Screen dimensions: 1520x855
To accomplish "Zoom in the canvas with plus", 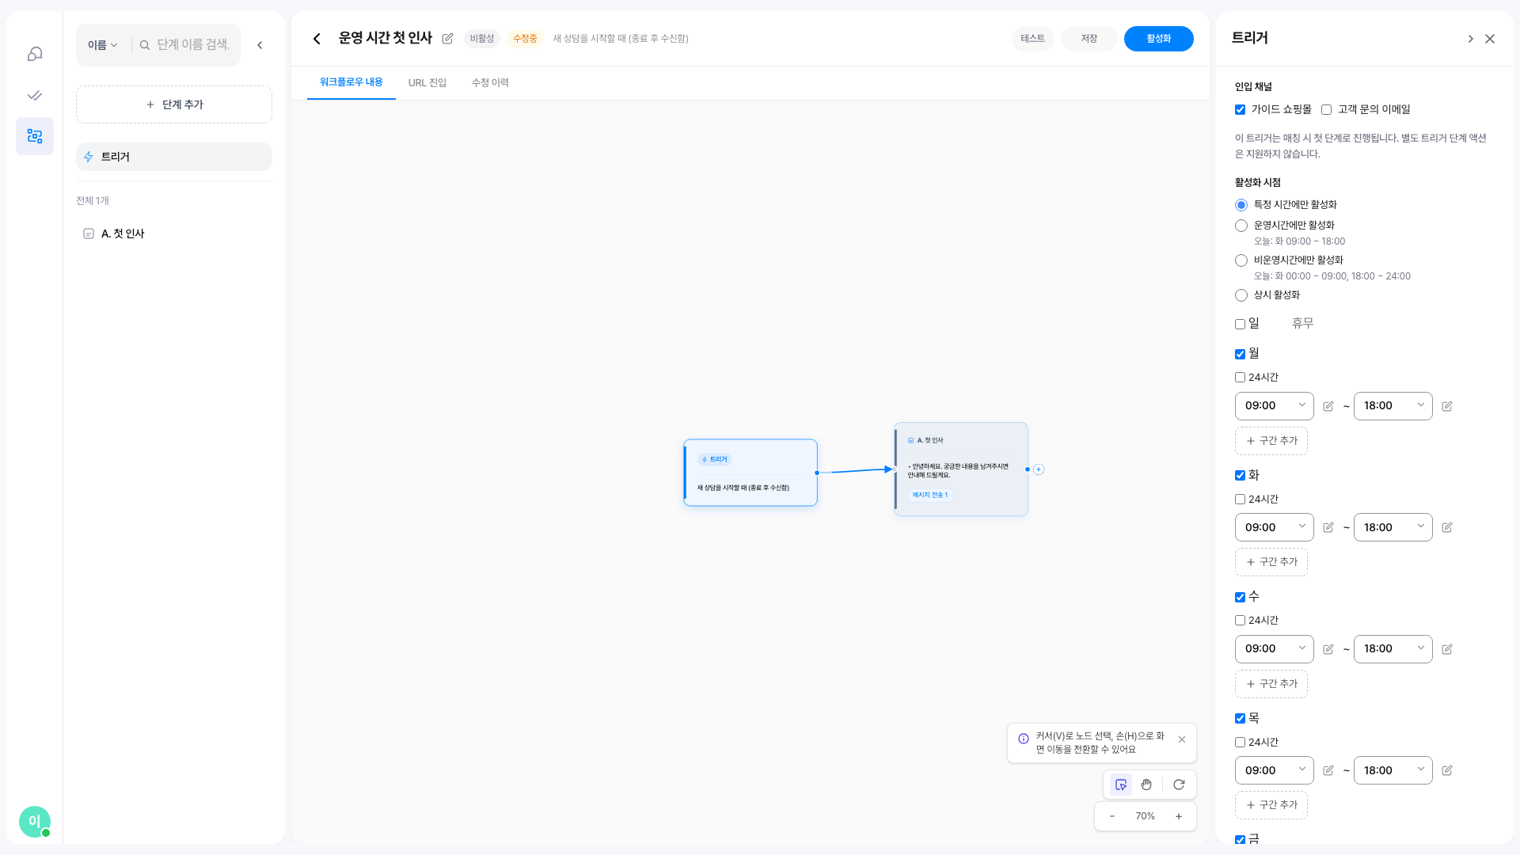I will tap(1179, 816).
